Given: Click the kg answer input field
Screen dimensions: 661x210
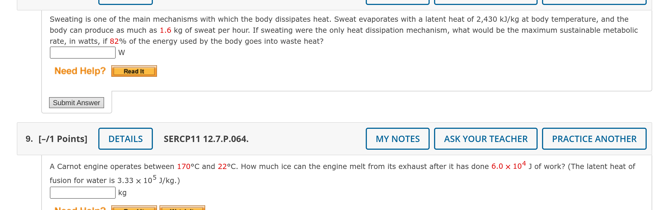Looking at the screenshot, I should pos(82,193).
